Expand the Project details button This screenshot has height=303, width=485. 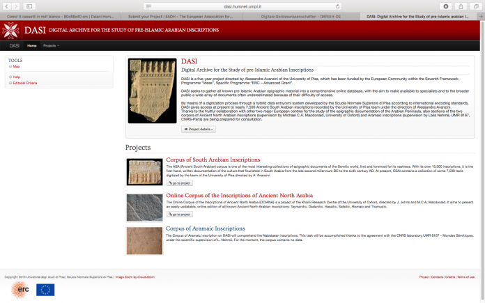(199, 130)
